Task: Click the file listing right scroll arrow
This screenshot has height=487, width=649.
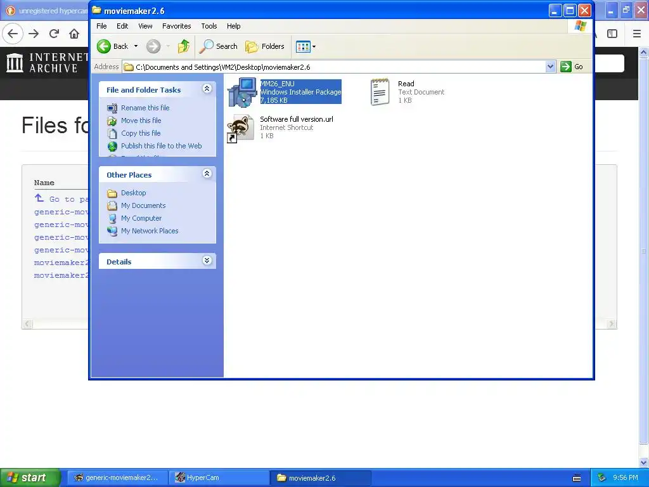Action: tap(612, 324)
